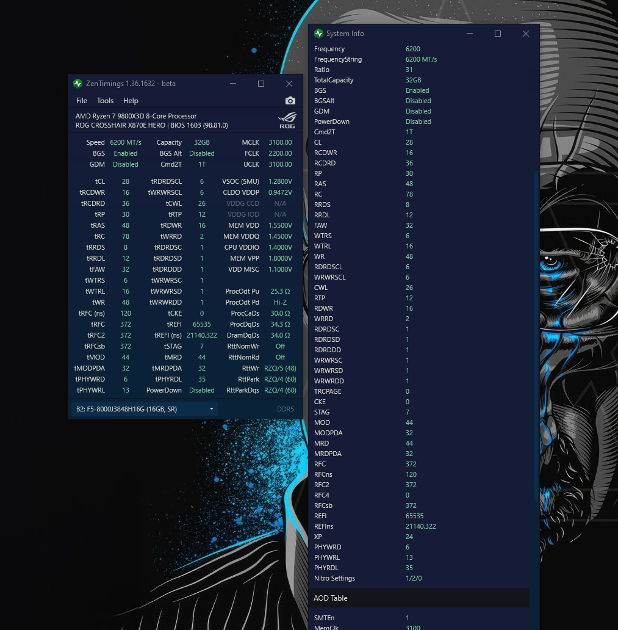Click the tRFC (ns) value 120

coord(126,313)
